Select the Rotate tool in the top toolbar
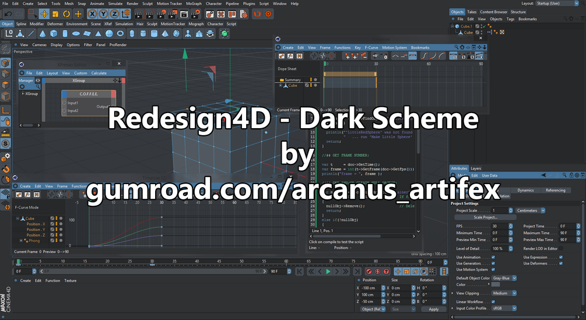The width and height of the screenshot is (586, 320). pyautogui.click(x=66, y=14)
